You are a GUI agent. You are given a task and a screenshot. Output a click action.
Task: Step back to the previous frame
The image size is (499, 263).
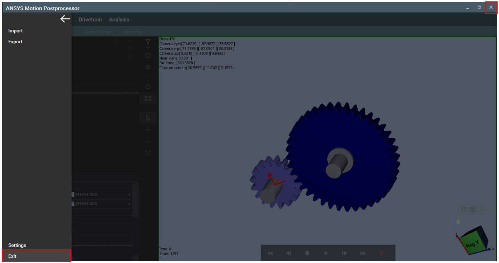click(x=288, y=253)
